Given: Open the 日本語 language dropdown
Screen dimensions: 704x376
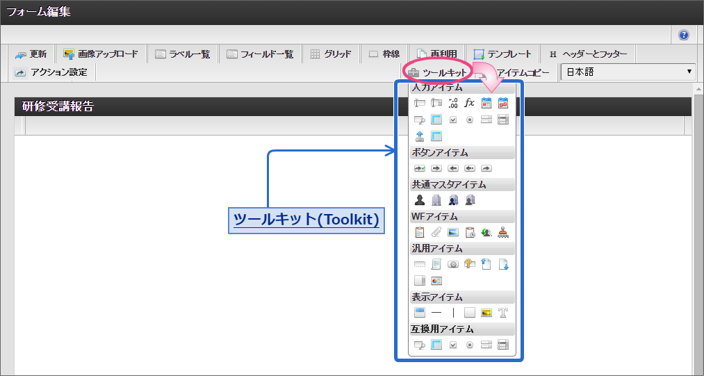Looking at the screenshot, I should click(628, 72).
